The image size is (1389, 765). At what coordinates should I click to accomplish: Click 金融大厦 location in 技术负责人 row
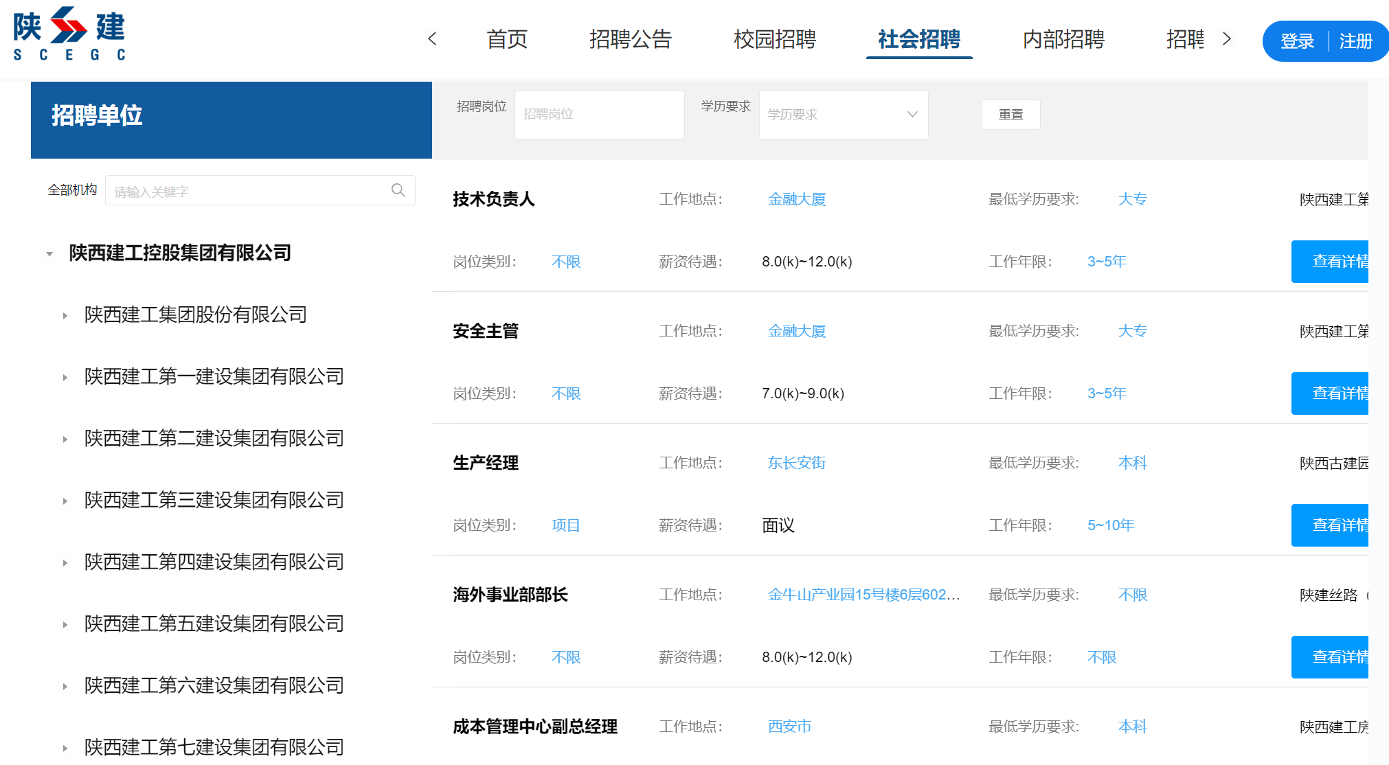pos(797,199)
